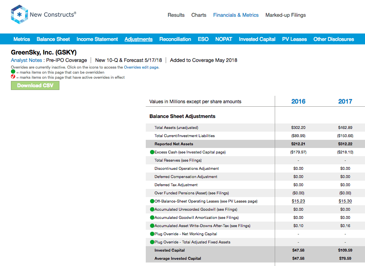The height and width of the screenshot is (266, 365).
Task: Open Reconciliation page
Action: [x=175, y=39]
